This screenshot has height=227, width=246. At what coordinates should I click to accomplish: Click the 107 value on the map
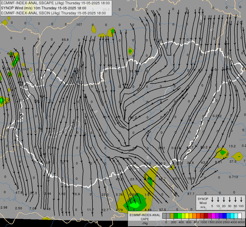click(x=79, y=24)
